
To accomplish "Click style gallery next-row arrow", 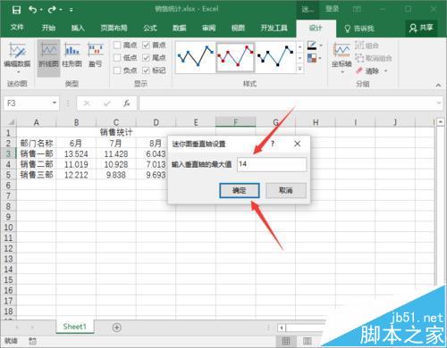I will point(300,58).
